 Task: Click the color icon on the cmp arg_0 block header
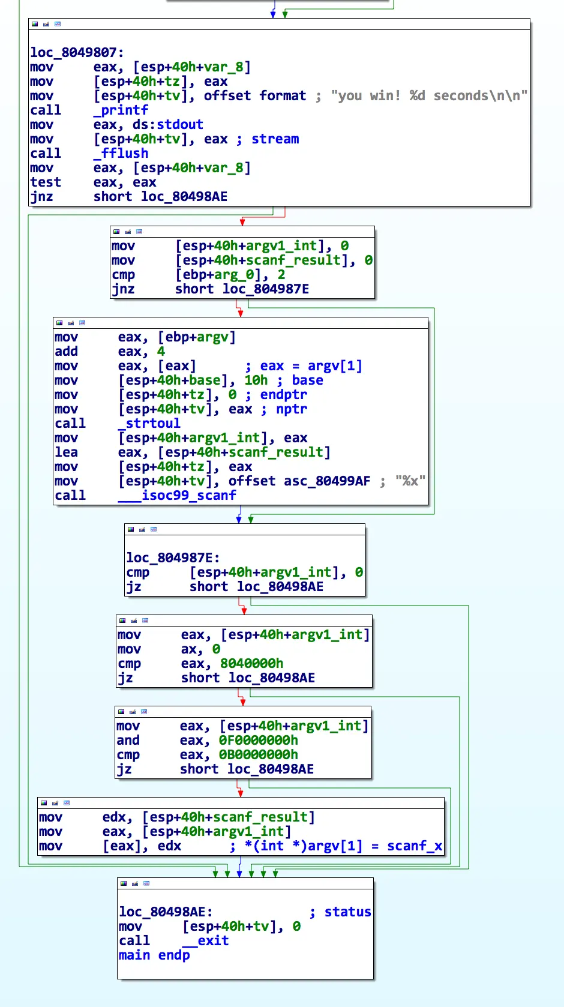[x=116, y=232]
